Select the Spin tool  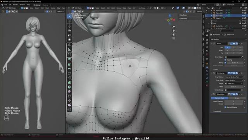click(x=69, y=87)
